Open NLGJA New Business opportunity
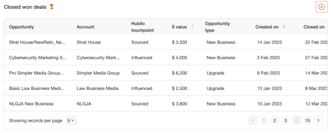 click(31, 104)
